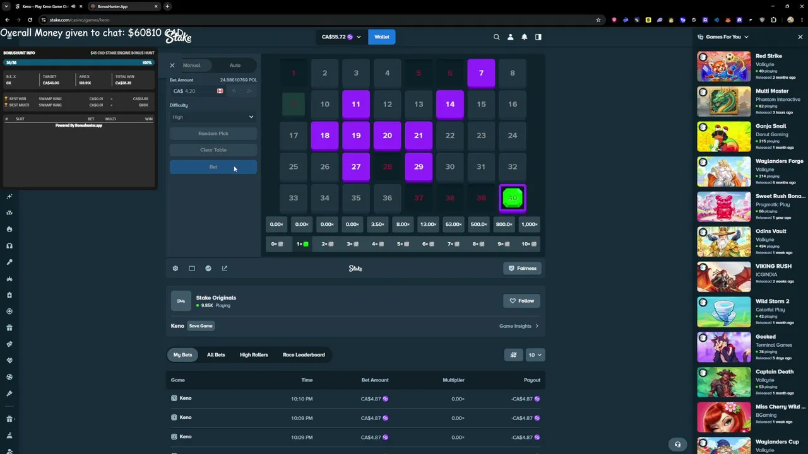The width and height of the screenshot is (808, 454).
Task: Click bet amount input field
Action: (x=198, y=91)
